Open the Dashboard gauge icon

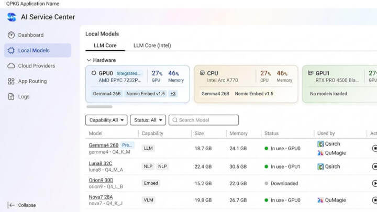[x=11, y=35]
